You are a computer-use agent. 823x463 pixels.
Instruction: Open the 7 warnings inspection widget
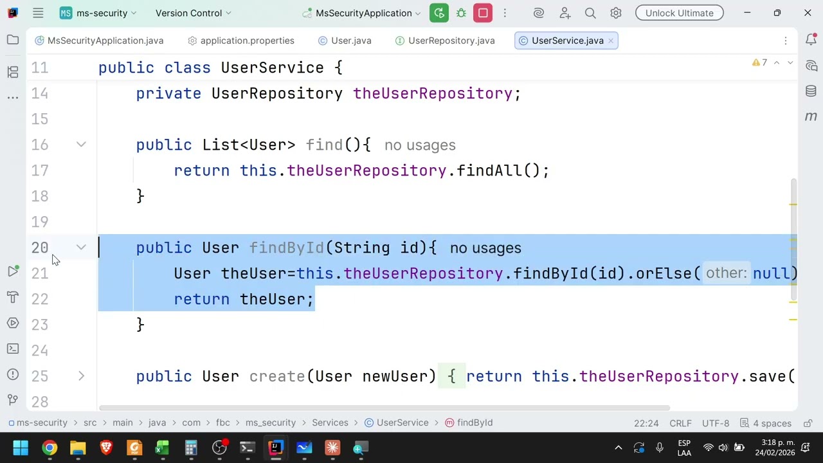tap(759, 62)
